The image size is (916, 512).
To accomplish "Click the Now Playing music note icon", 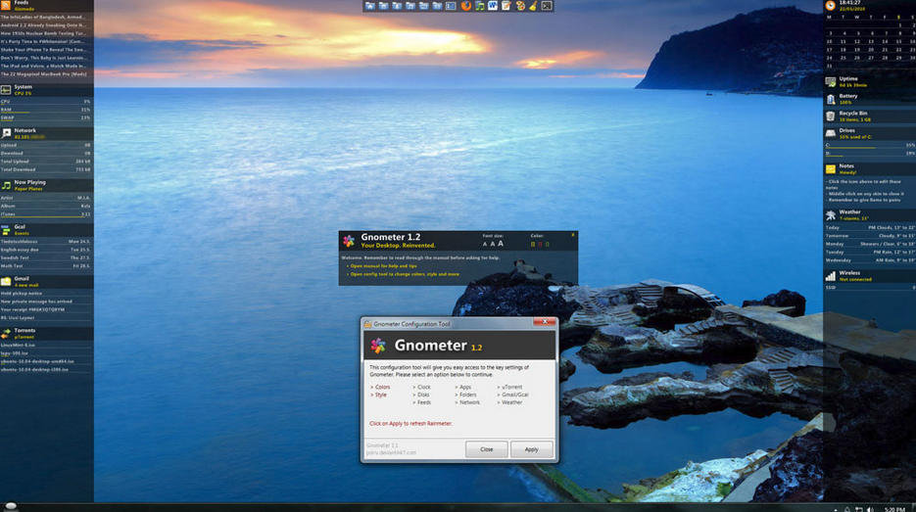I will pos(6,185).
